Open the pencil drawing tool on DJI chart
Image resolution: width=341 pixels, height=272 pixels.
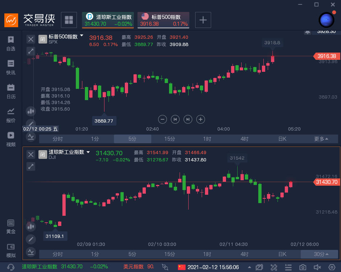[31, 239]
